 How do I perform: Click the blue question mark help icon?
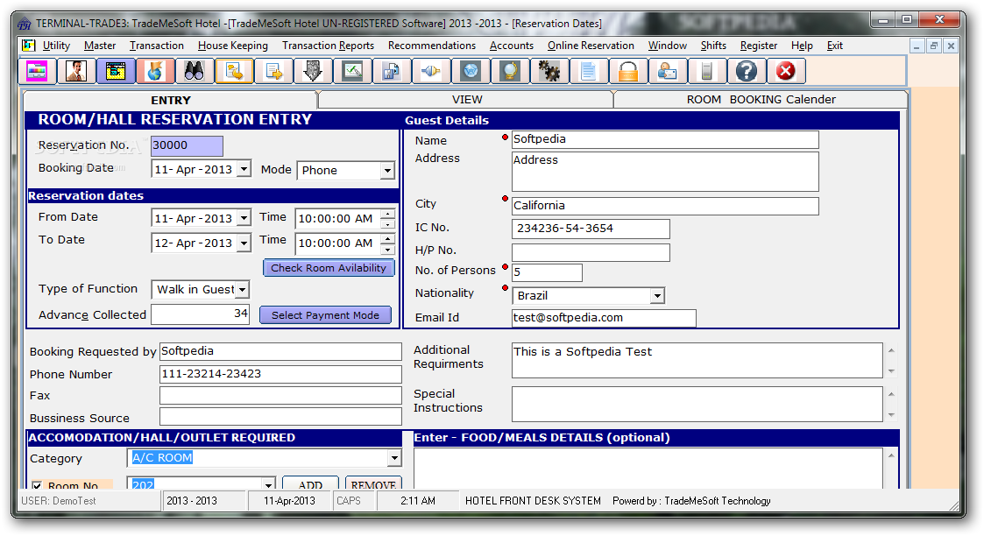tap(747, 72)
